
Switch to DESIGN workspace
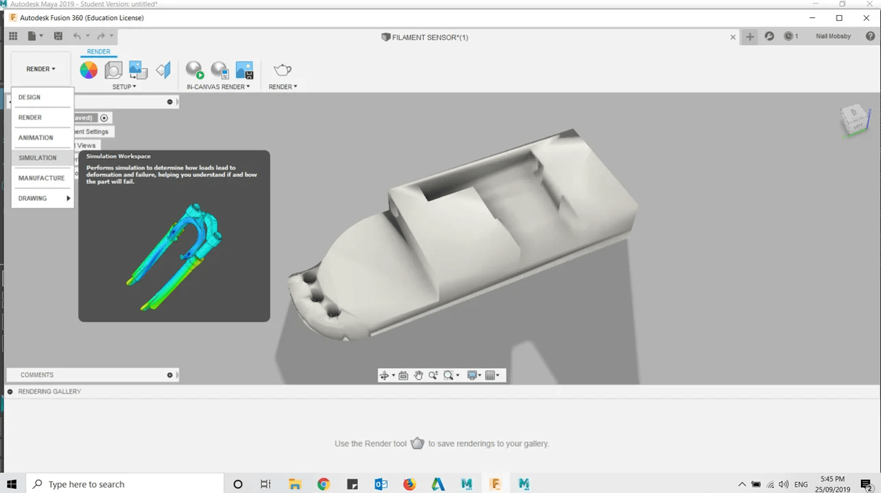(x=42, y=97)
